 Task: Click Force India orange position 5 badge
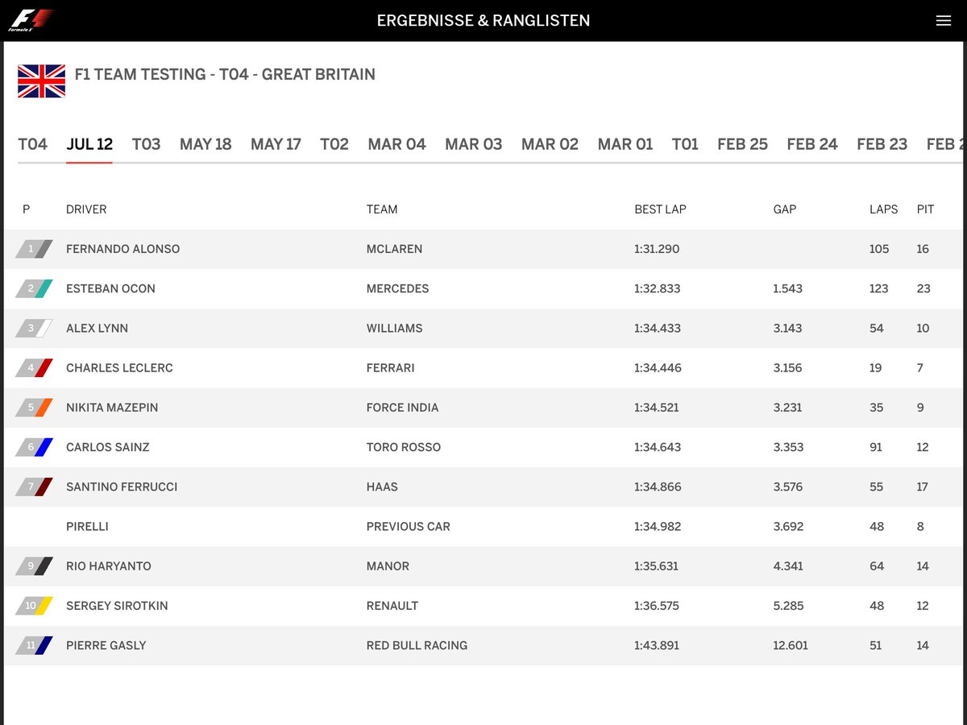coord(34,408)
